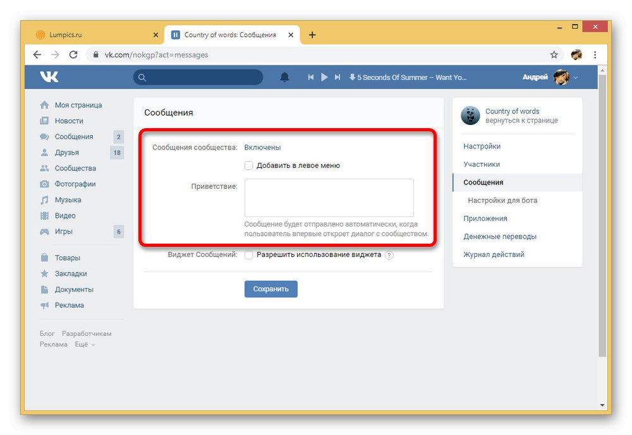Open Участники in community menu
Image resolution: width=632 pixels, height=435 pixels.
pos(481,164)
